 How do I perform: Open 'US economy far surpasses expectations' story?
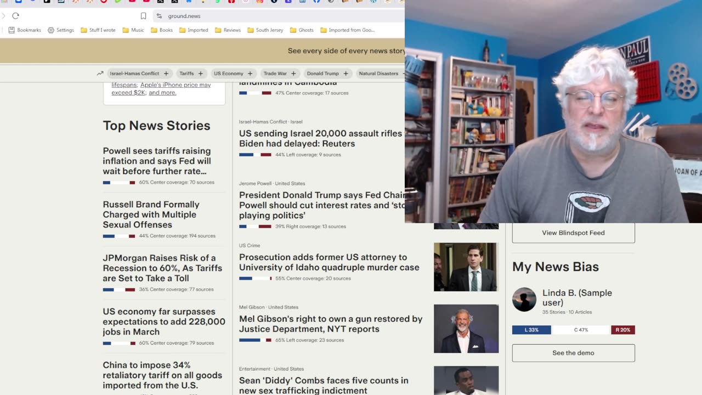[164, 321]
